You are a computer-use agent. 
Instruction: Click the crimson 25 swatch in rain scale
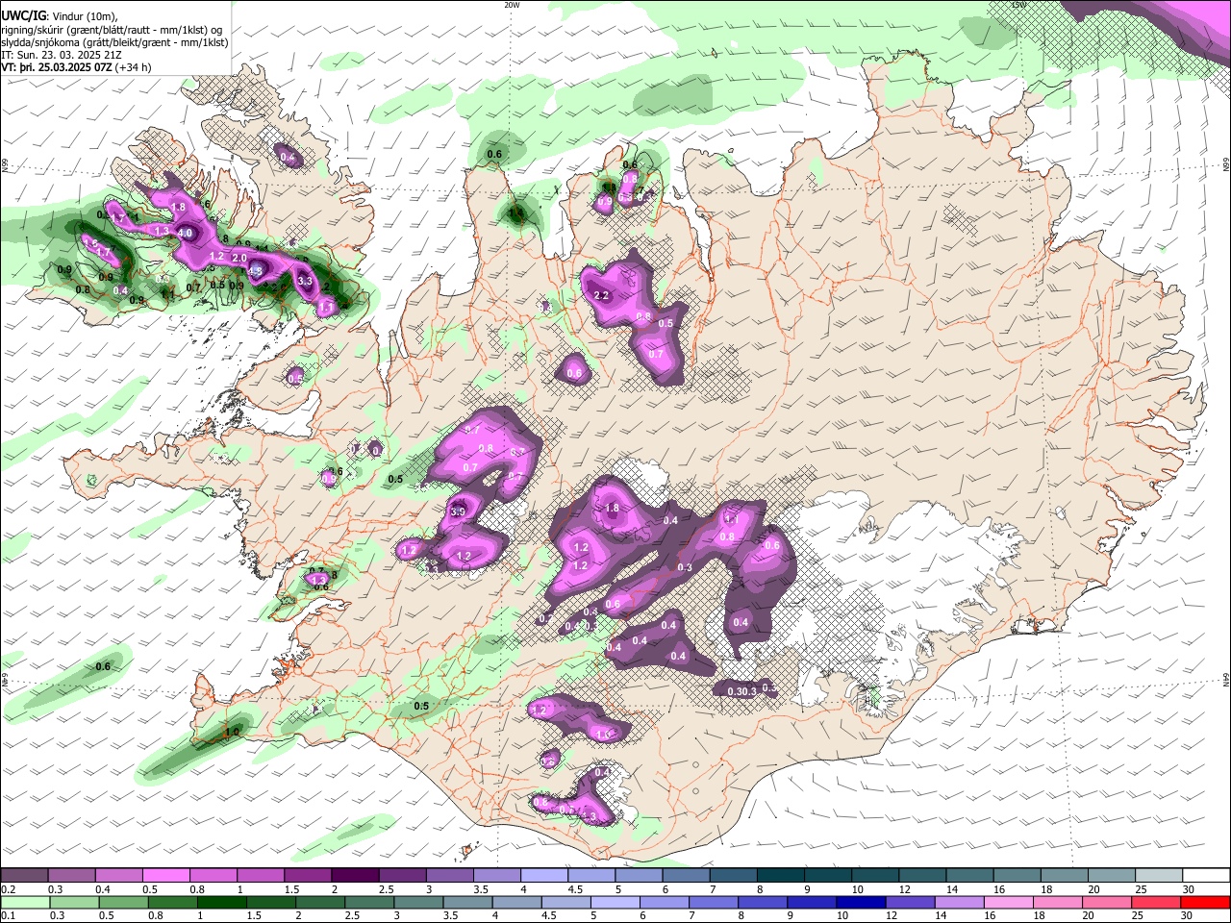coord(1157,902)
